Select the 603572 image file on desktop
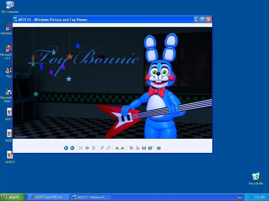269x201 pixels. 10,157
